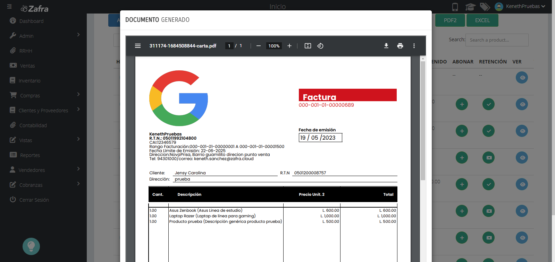Open Compras menu
The height and width of the screenshot is (262, 555).
pos(30,96)
